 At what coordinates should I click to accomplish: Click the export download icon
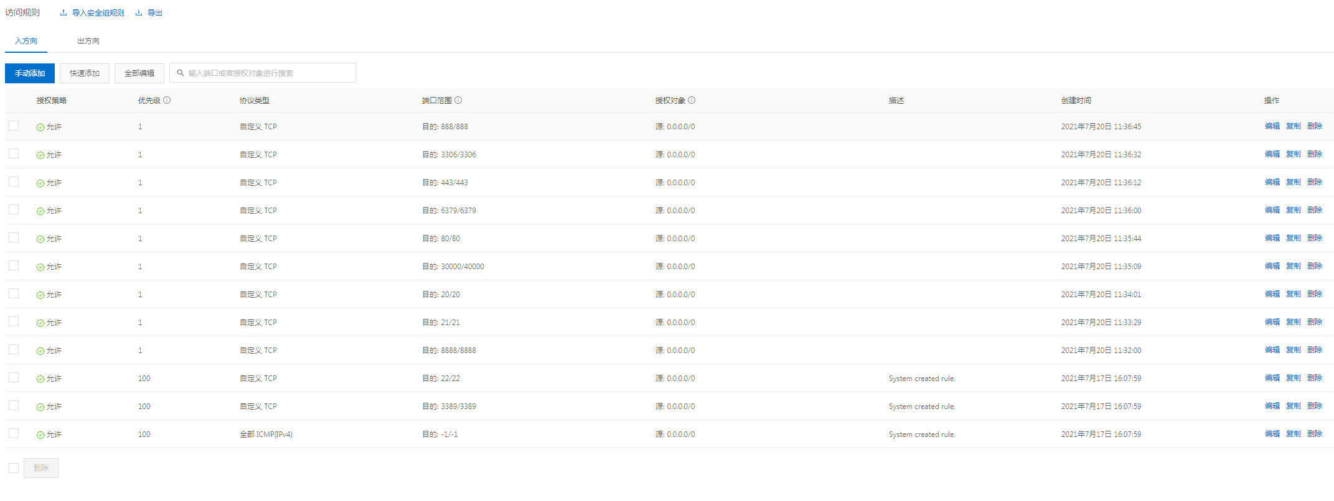point(139,12)
